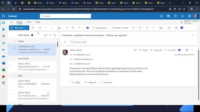Image resolution: width=200 pixels, height=112 pixels.
Task: Toggle Read / Unread status
Action: (x=120, y=28)
